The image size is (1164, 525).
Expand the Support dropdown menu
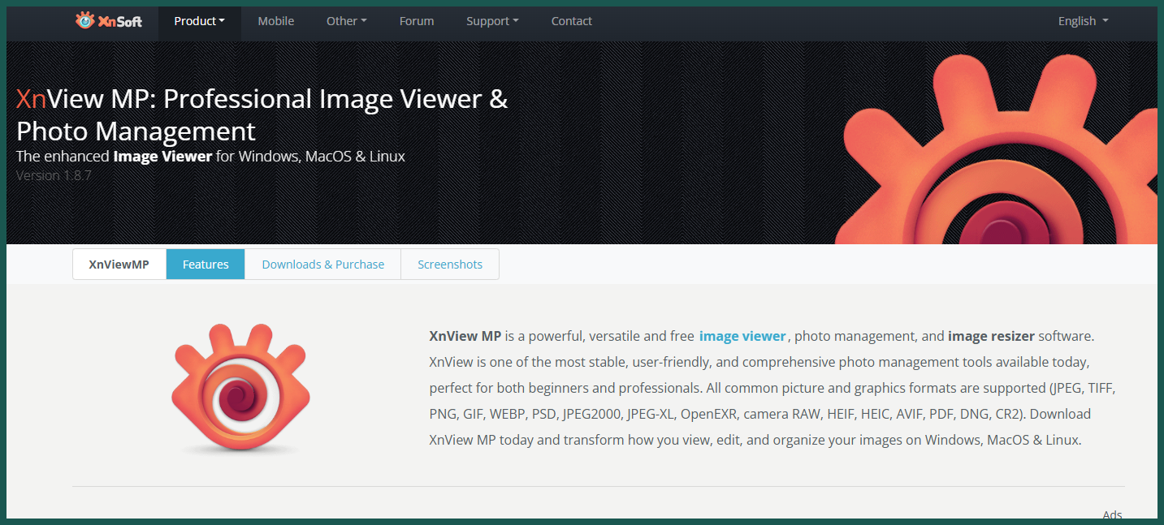point(492,21)
